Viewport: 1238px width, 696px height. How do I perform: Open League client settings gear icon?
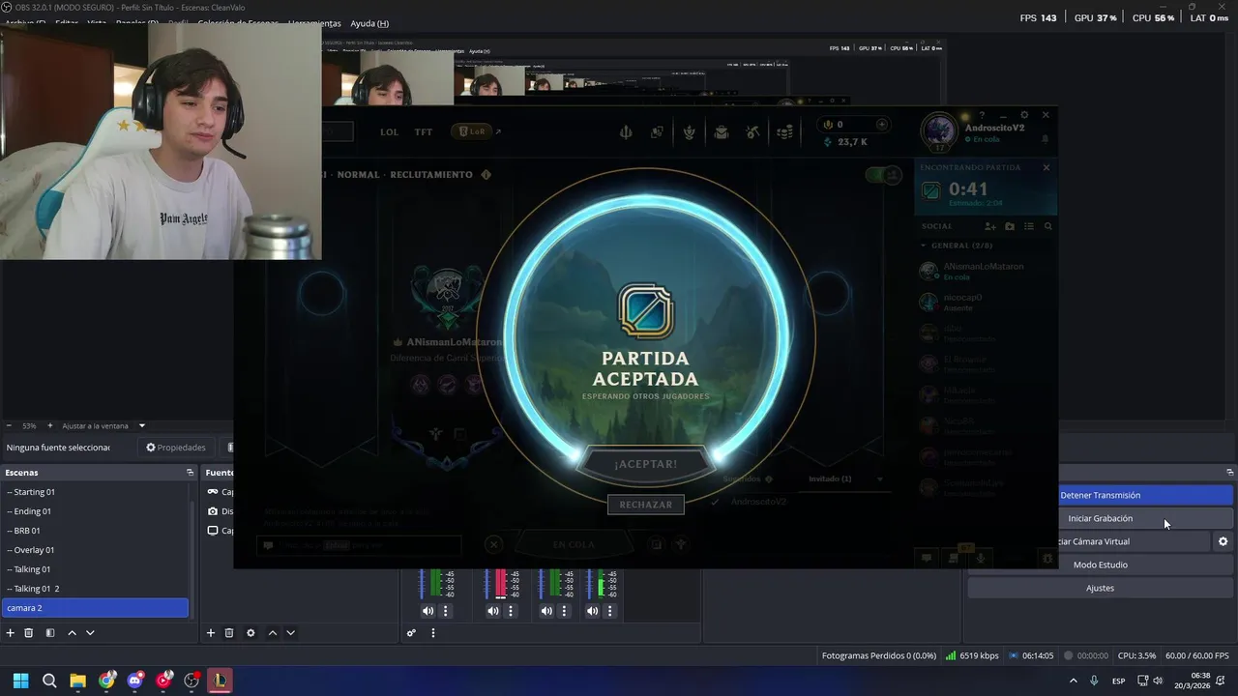(1024, 115)
